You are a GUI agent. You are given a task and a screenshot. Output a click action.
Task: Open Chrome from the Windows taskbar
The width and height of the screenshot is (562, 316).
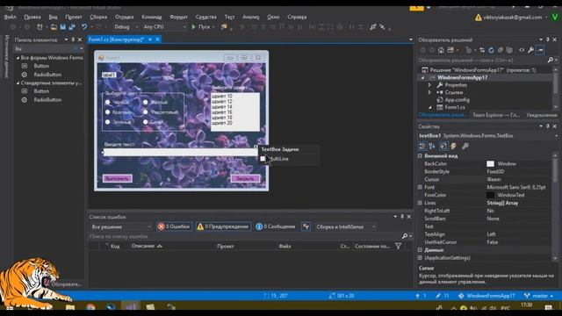pyautogui.click(x=90, y=307)
